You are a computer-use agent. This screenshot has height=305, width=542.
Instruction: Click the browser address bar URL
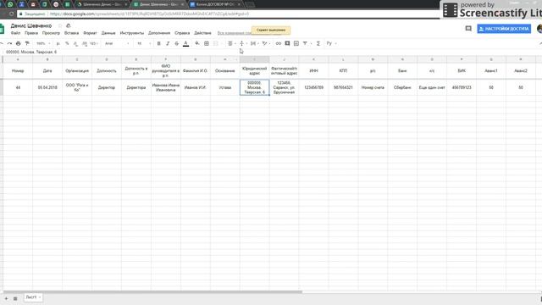pos(149,14)
